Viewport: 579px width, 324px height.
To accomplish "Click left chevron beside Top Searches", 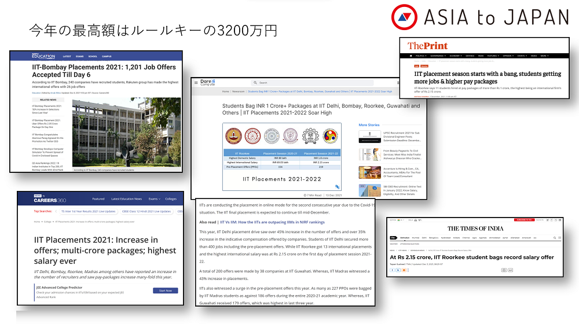I will coord(56,211).
